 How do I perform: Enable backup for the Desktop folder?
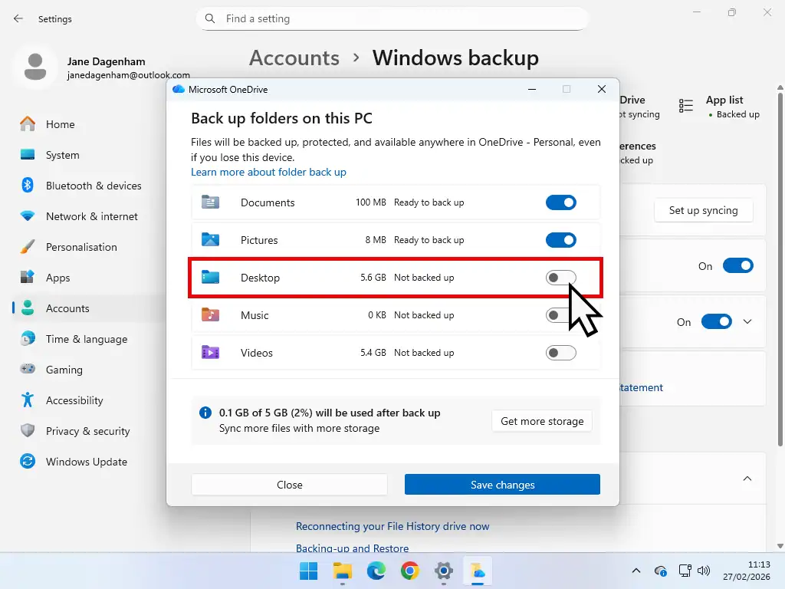click(560, 278)
